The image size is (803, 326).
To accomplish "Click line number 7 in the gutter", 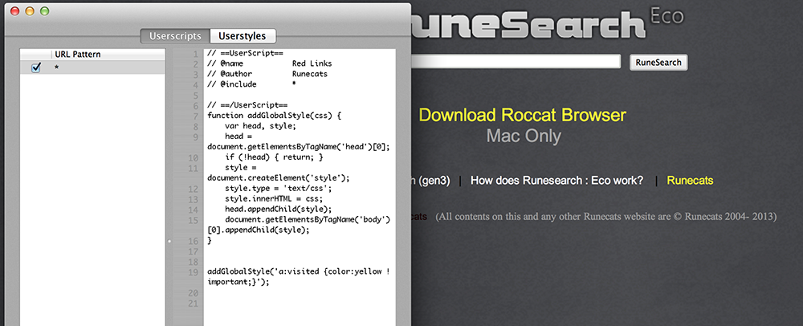I will click(195, 116).
